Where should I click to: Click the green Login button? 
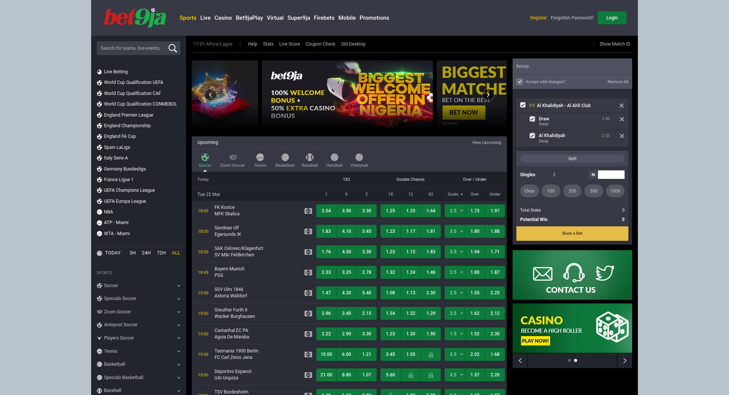(x=612, y=18)
